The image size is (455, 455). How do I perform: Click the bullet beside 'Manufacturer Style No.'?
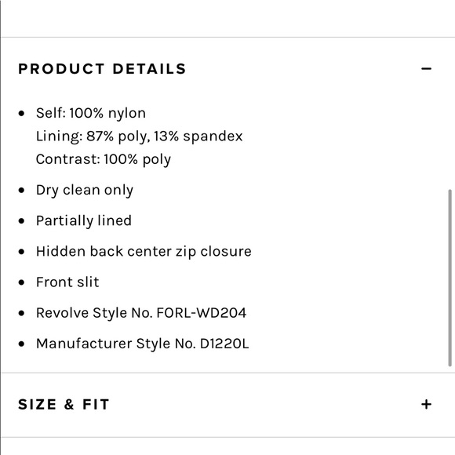pyautogui.click(x=21, y=344)
